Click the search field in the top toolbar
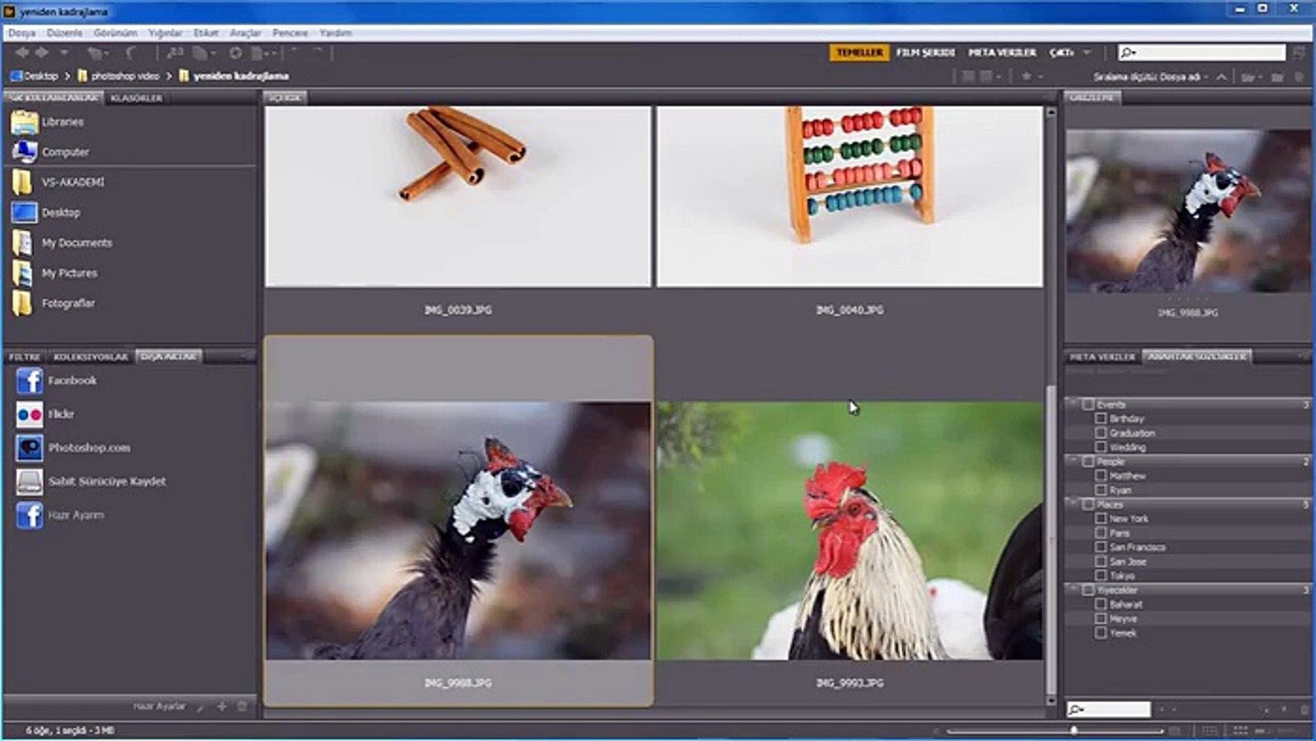Screen dimensions: 1316x741 (x=1201, y=53)
